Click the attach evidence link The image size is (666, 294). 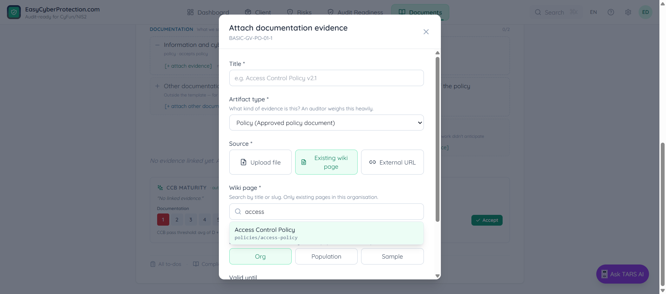coord(188,66)
